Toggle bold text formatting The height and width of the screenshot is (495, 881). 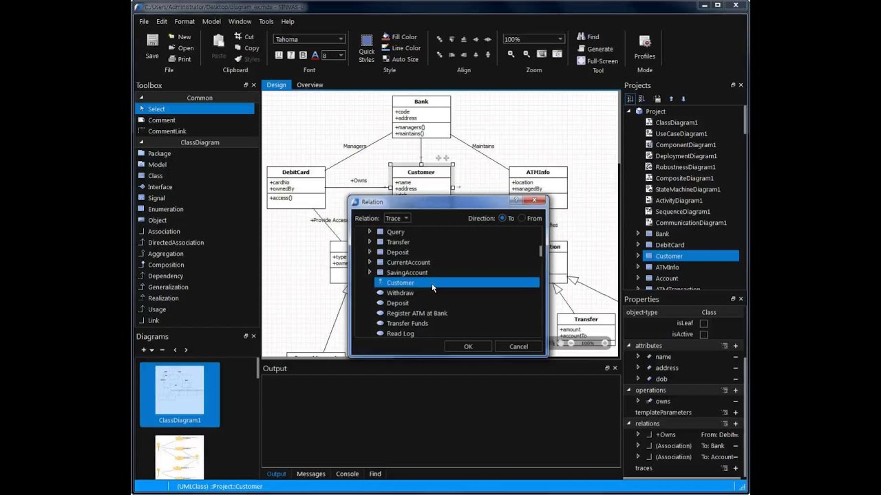[303, 55]
